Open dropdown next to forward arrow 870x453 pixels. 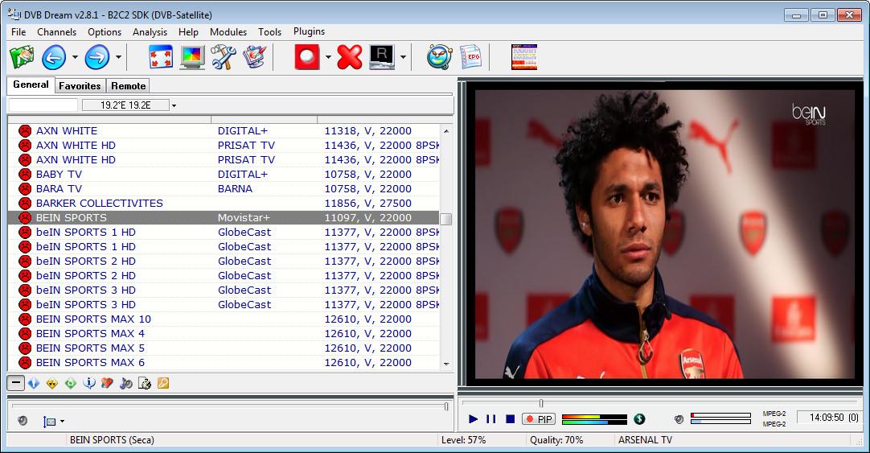118,58
